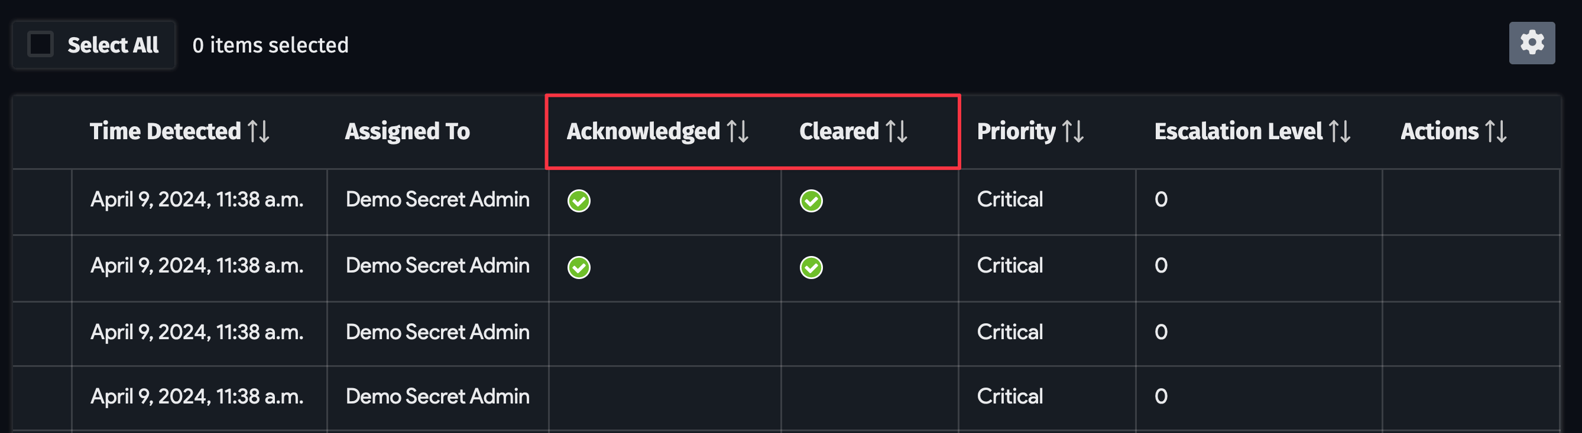Select the Select All button label
Screen dimensions: 1582x433
[113, 45]
